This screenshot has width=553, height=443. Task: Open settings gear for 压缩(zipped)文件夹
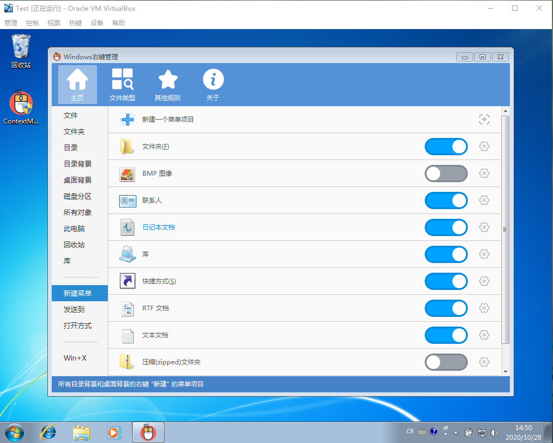point(484,362)
